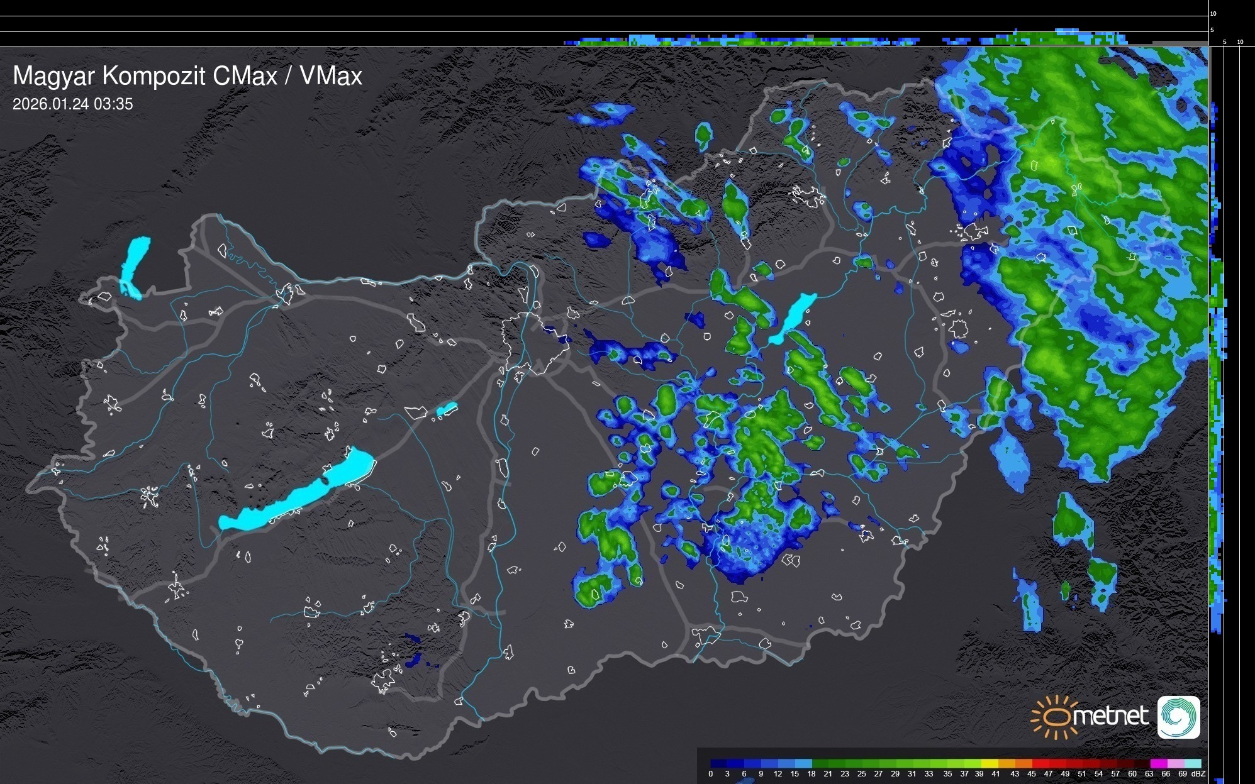Image resolution: width=1255 pixels, height=784 pixels.
Task: Click the metnet wordmark text
Action: point(1110,716)
